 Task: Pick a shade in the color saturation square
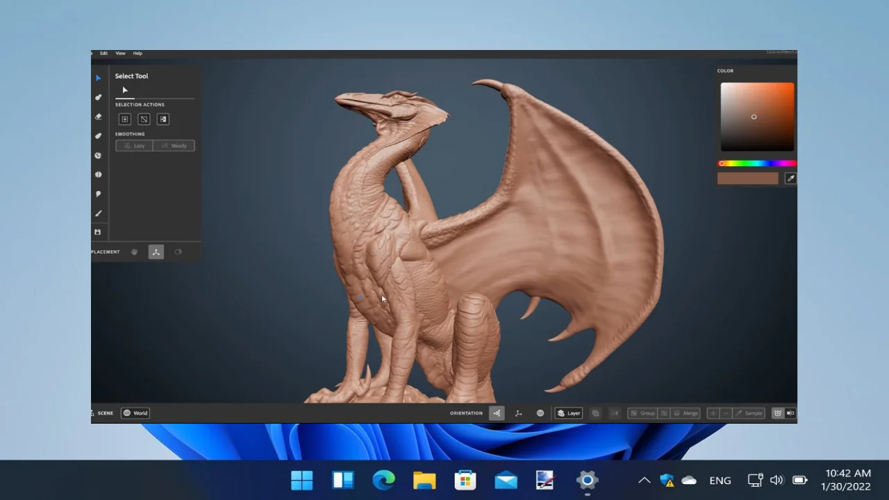pyautogui.click(x=757, y=117)
